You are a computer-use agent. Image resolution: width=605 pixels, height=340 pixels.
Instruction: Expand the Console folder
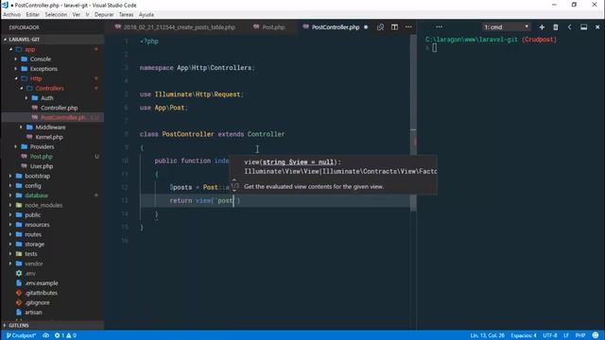pyautogui.click(x=40, y=59)
